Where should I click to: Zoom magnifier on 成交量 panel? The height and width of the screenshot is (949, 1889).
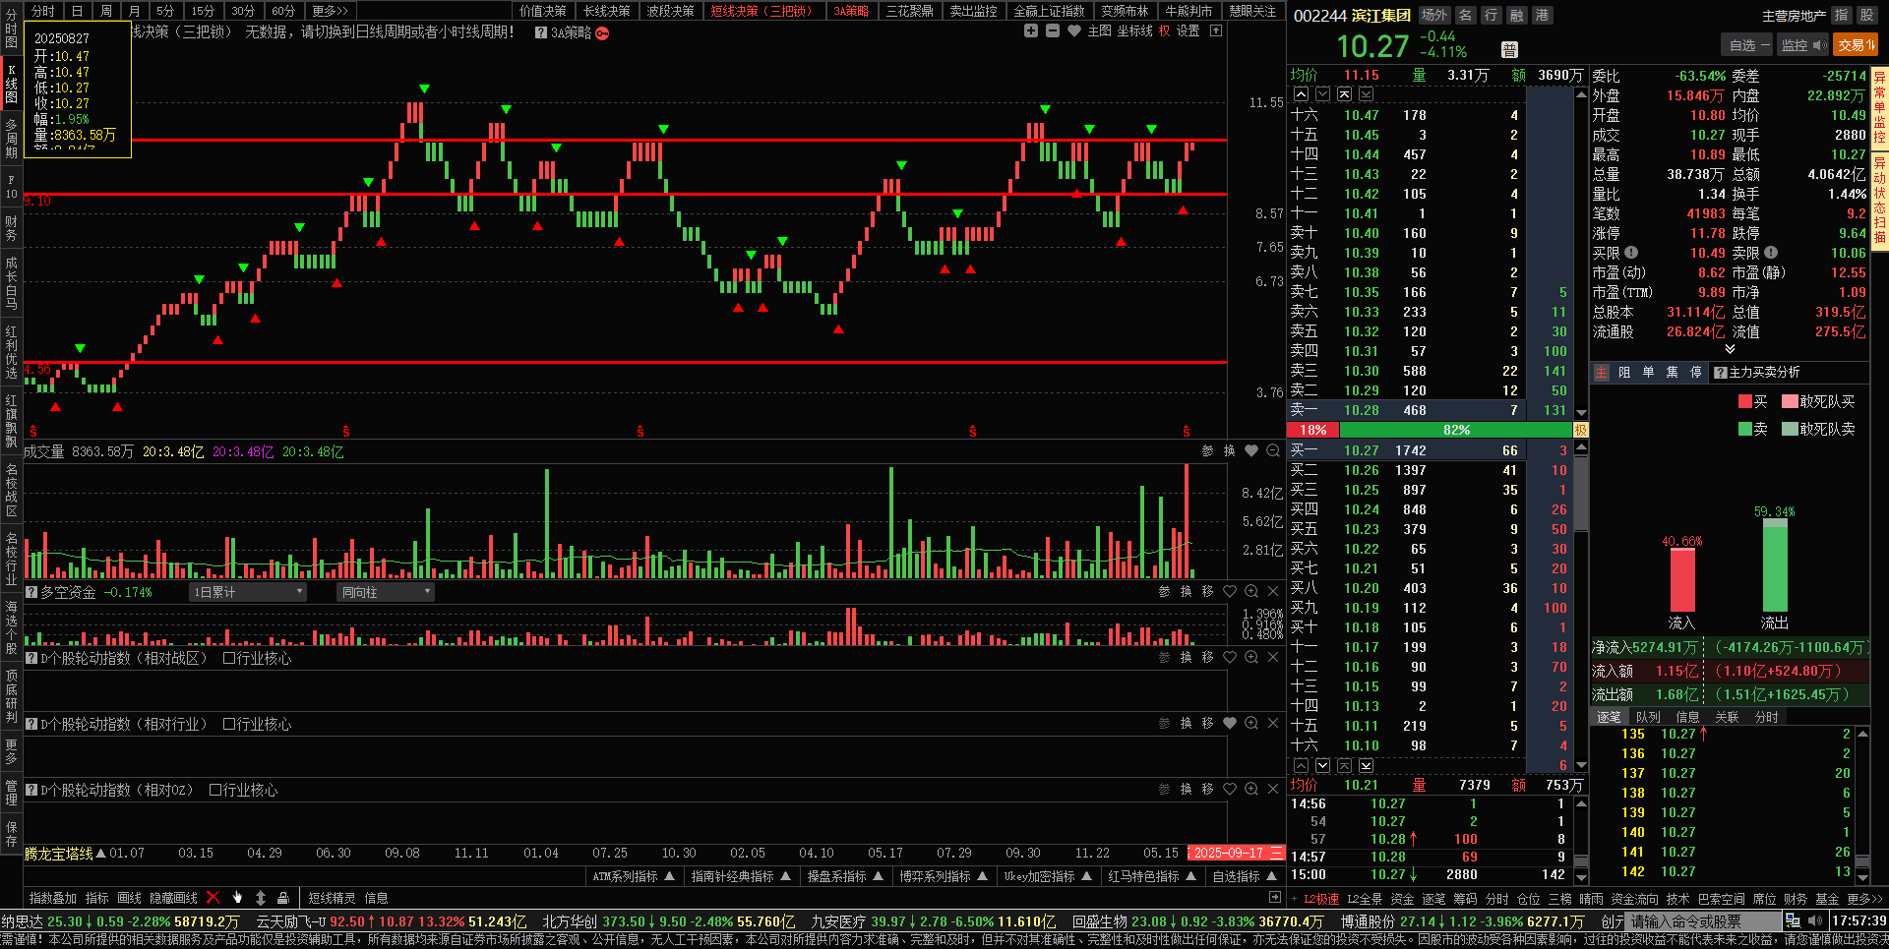coord(1273,450)
